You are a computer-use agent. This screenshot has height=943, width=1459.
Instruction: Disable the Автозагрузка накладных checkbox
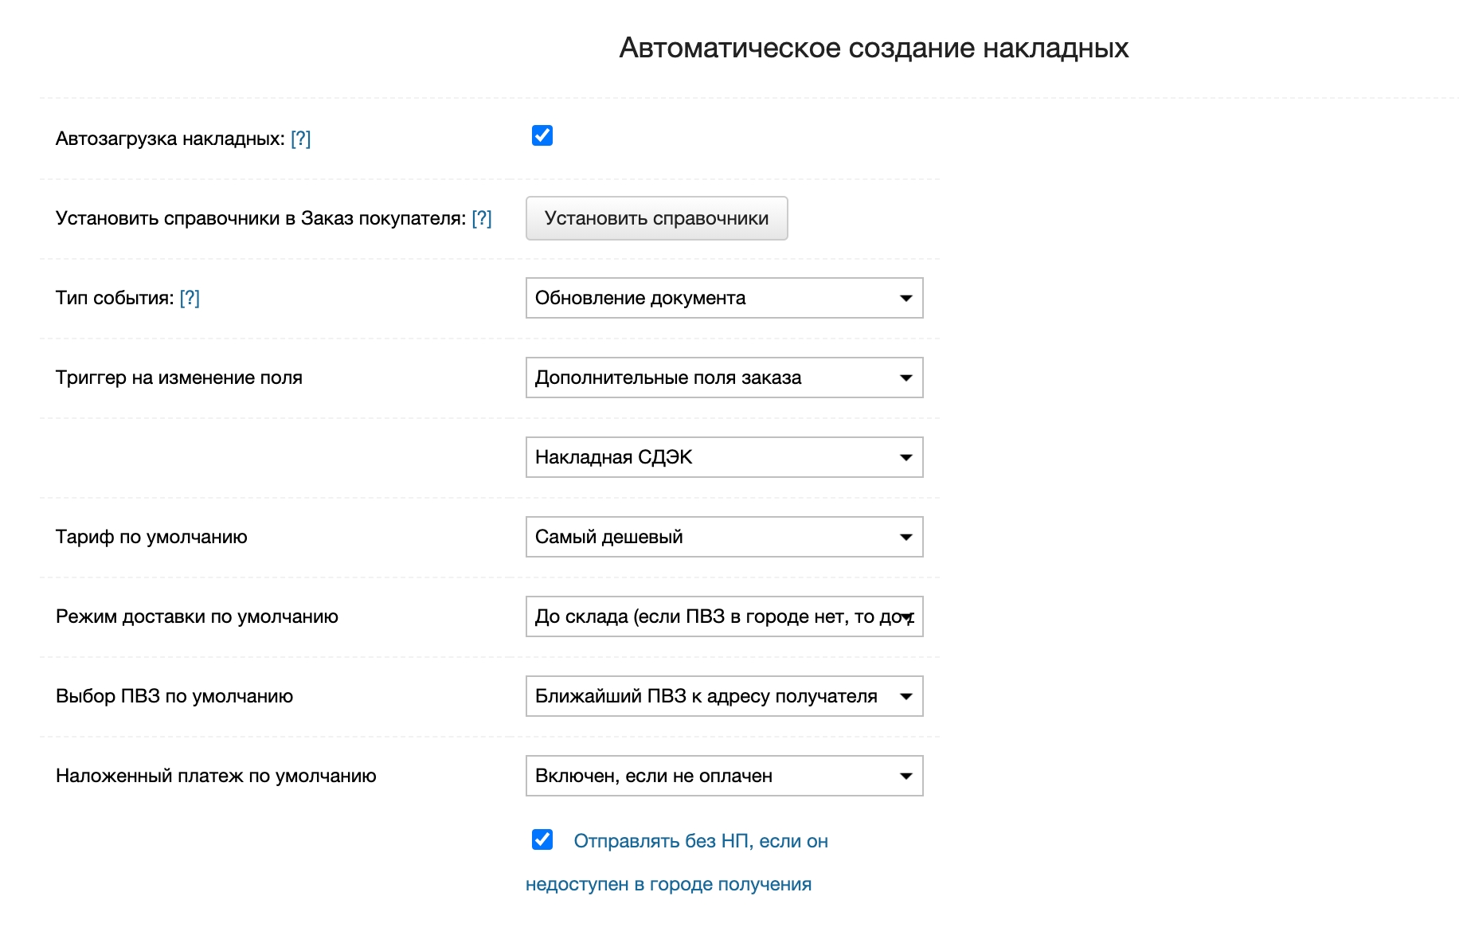click(x=542, y=136)
